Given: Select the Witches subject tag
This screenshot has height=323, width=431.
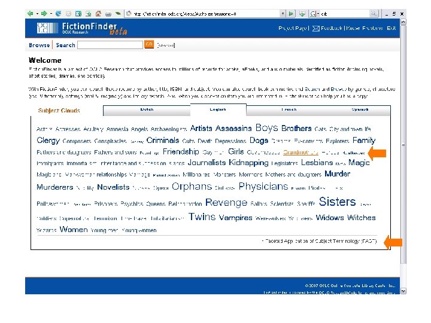Looking at the screenshot, I should 361,218.
